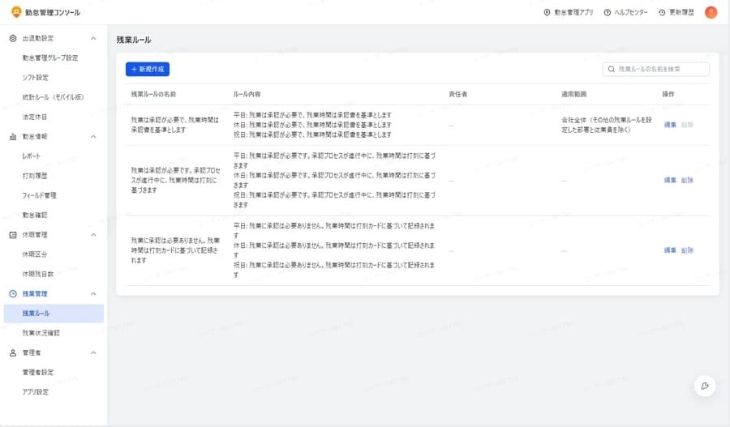730x427 pixels.
Task: Open 統計ルール（モバイル版）
Action: coord(53,96)
